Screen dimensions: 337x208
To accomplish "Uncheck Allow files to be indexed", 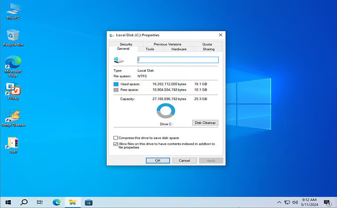I will (115, 144).
